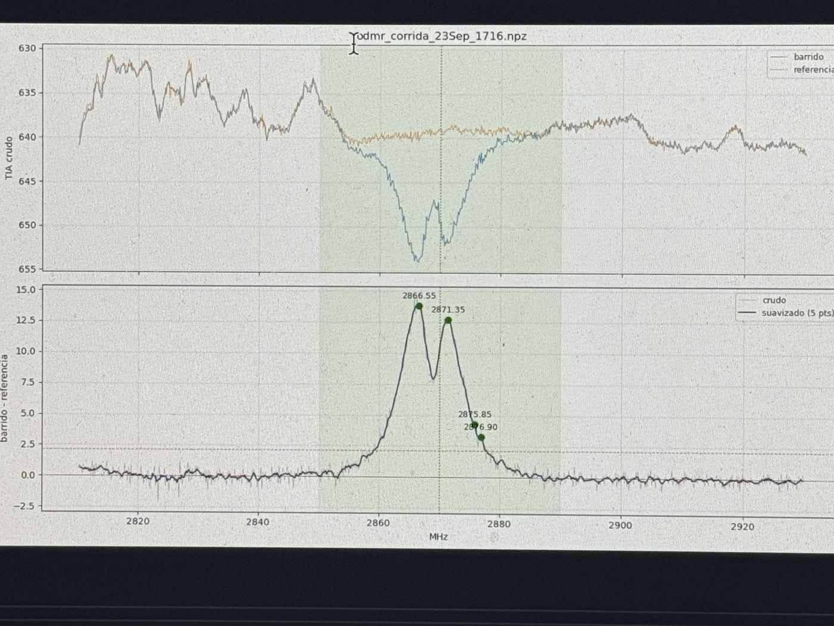Click the x-axis tick label 2840
Screen dimensions: 834x626
coord(257,522)
